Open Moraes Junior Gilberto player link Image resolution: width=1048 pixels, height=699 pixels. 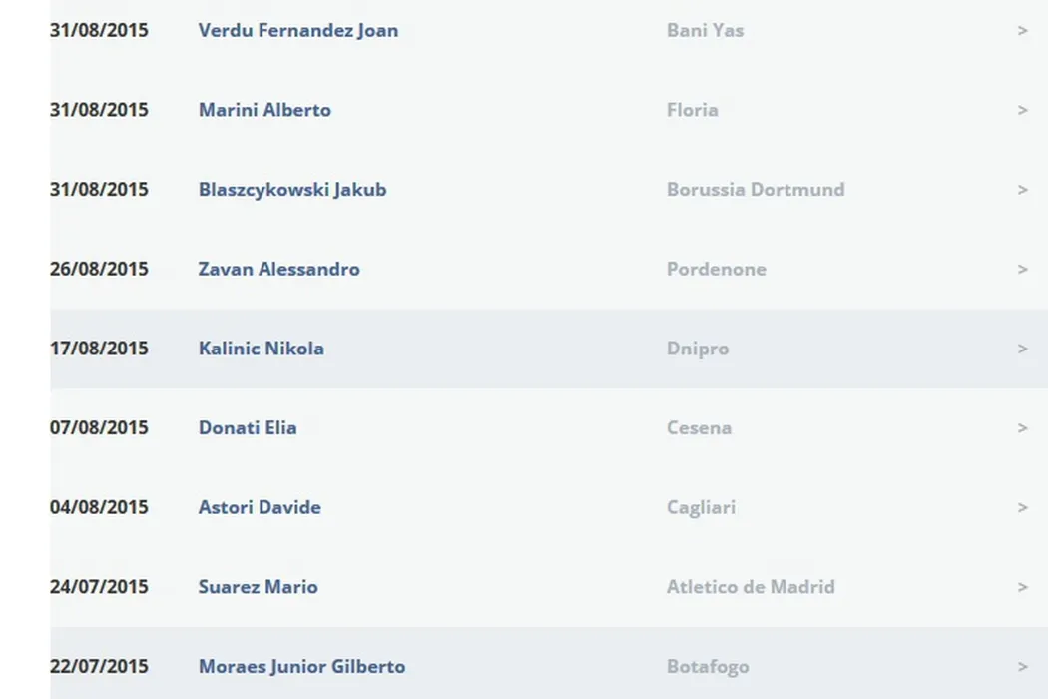point(301,667)
